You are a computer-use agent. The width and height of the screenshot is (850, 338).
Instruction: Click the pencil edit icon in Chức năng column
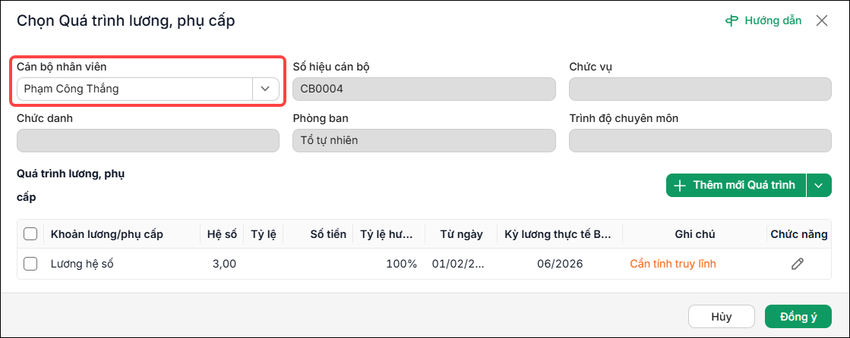(797, 264)
